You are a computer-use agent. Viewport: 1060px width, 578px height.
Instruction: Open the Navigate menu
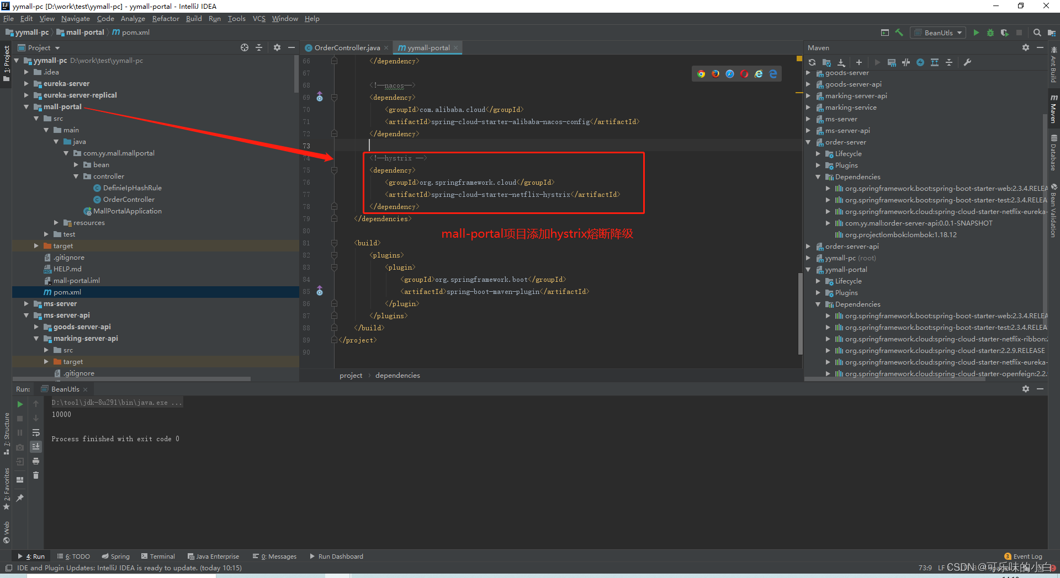pos(75,19)
